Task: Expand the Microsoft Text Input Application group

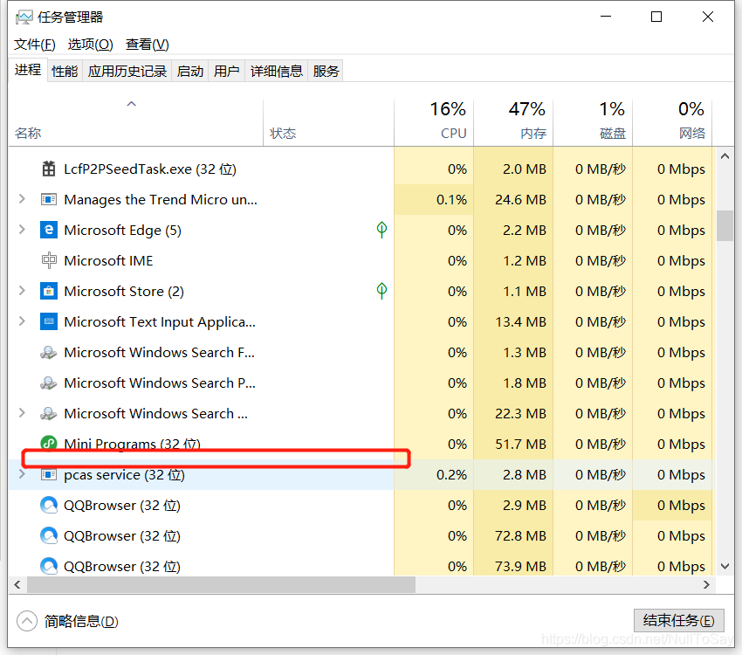Action: pos(22,321)
